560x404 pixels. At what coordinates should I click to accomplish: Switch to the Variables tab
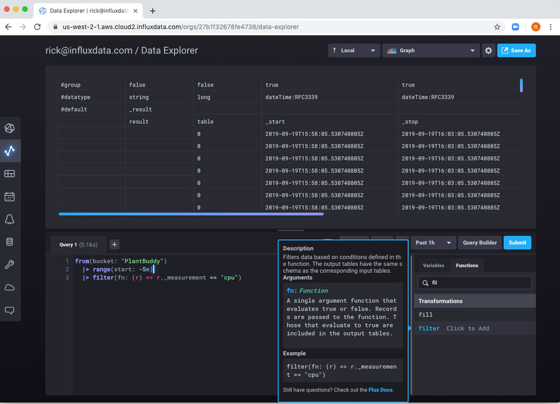coord(433,265)
